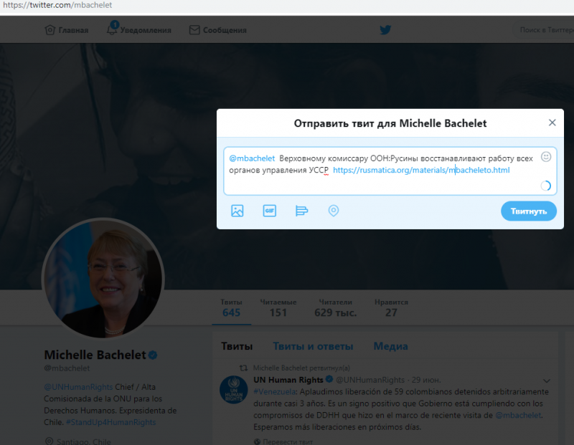Switch to Медиа tab
The width and height of the screenshot is (574, 445).
pos(390,346)
